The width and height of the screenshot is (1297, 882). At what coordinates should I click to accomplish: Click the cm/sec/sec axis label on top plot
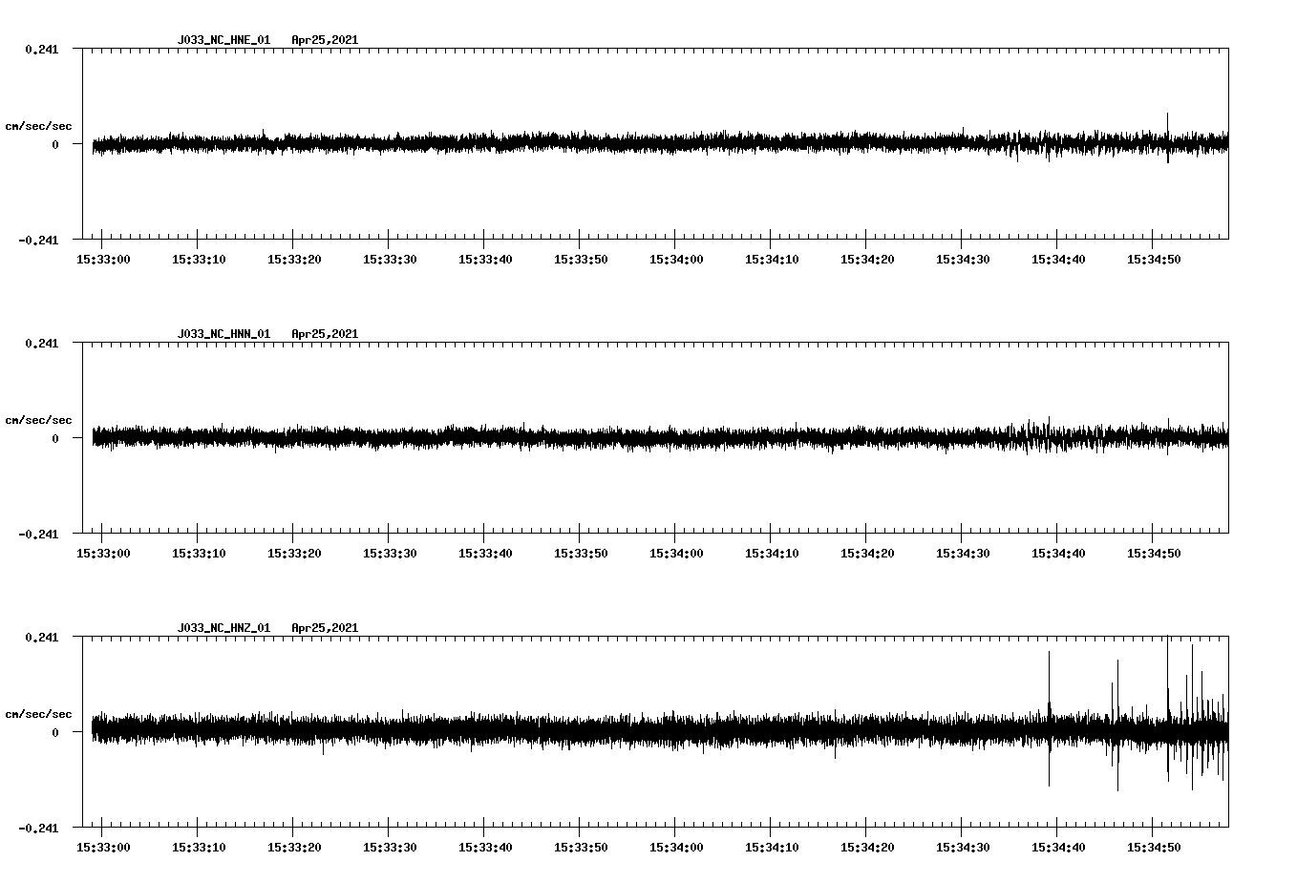pos(39,125)
